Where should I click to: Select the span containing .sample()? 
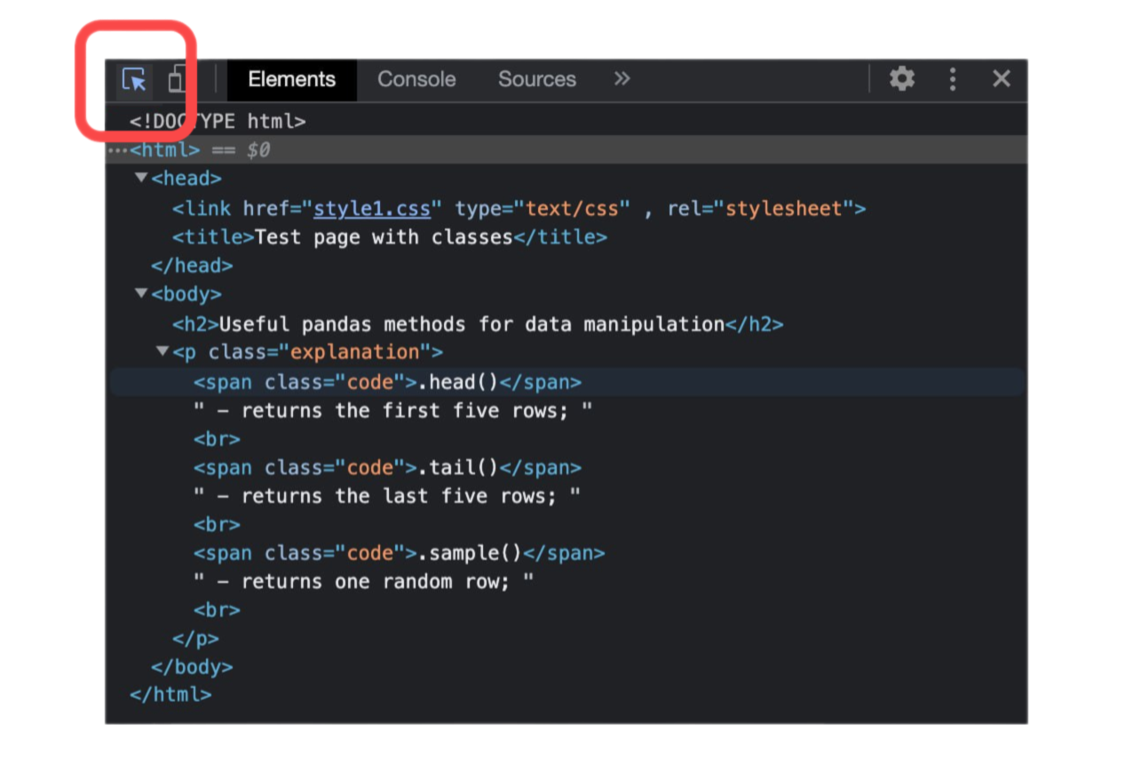(x=399, y=553)
